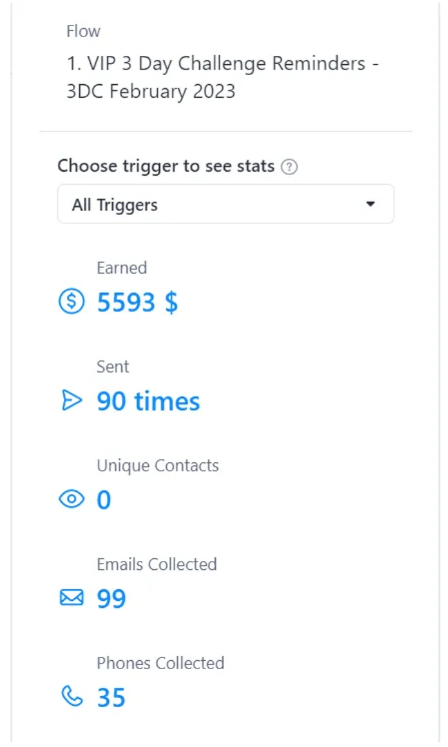Image resolution: width=448 pixels, height=747 pixels.
Task: Click the phone Phones Collected icon
Action: coord(72,697)
